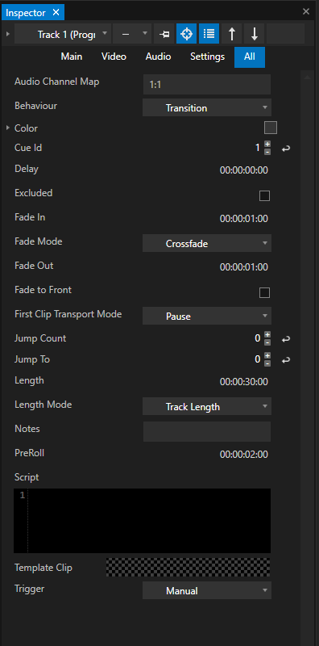Toggle the crosshair target icon
The width and height of the screenshot is (319, 646).
click(x=187, y=34)
